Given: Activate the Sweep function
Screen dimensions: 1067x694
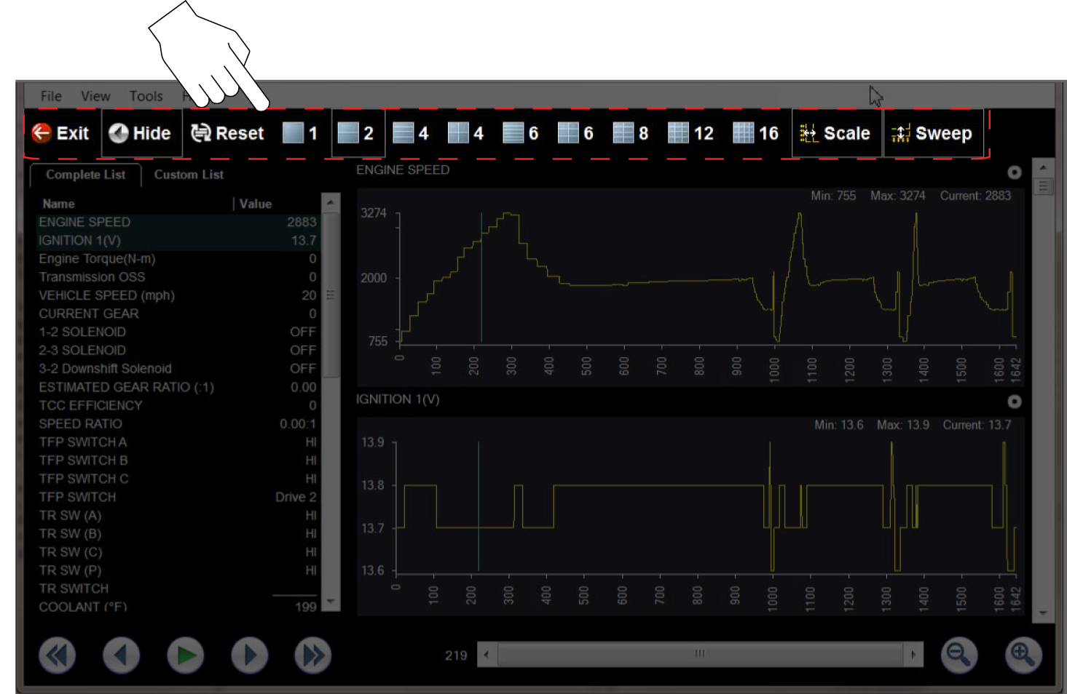Looking at the screenshot, I should point(933,133).
